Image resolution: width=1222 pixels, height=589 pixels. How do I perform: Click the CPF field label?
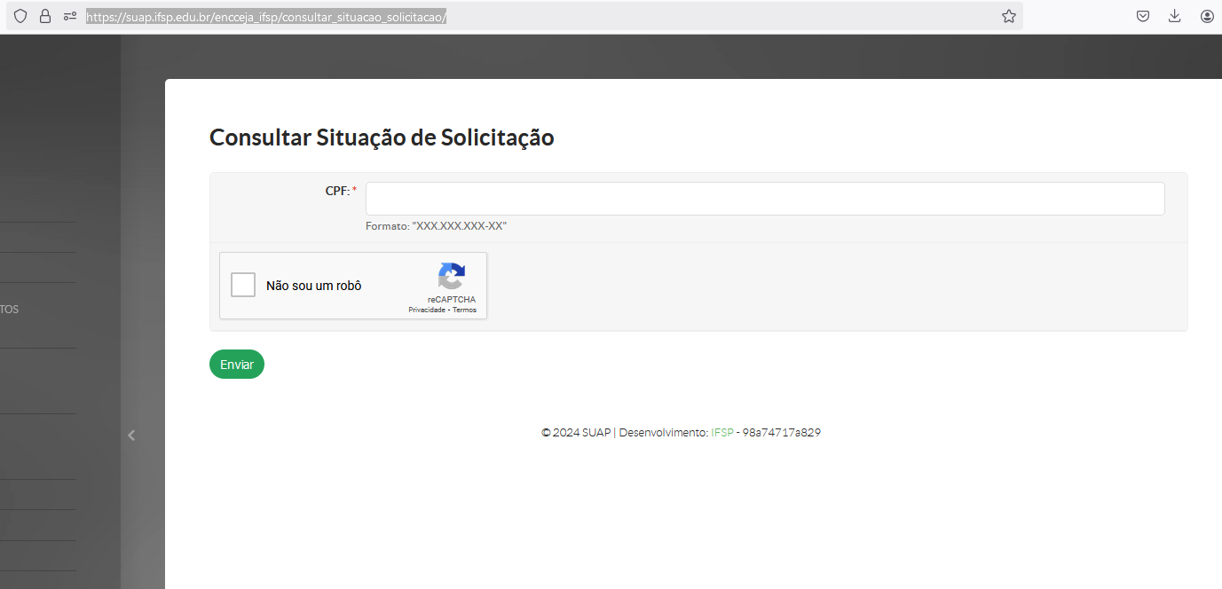coord(337,191)
